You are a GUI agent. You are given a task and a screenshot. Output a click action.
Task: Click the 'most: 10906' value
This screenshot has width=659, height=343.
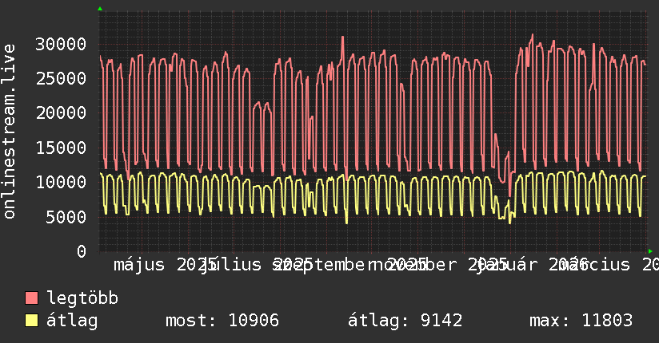point(222,321)
